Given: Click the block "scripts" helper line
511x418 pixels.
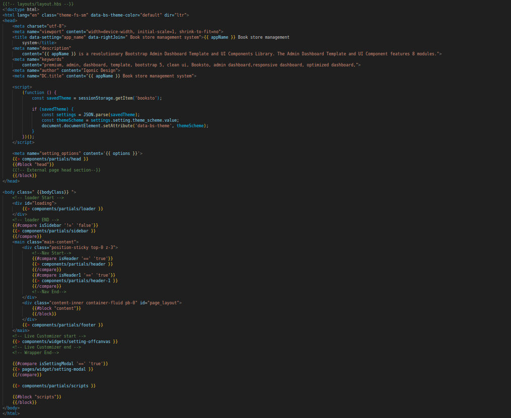Looking at the screenshot, I should (37, 397).
